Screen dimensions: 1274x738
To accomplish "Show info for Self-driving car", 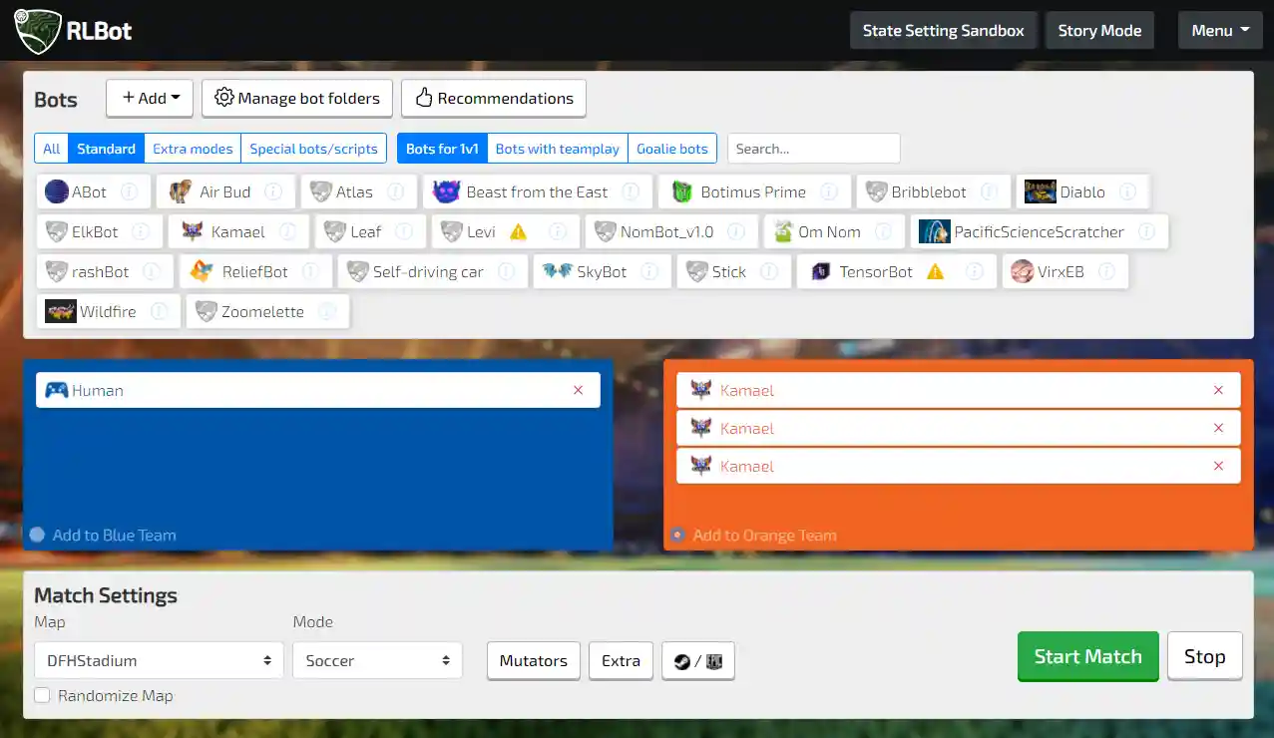I will (x=506, y=271).
